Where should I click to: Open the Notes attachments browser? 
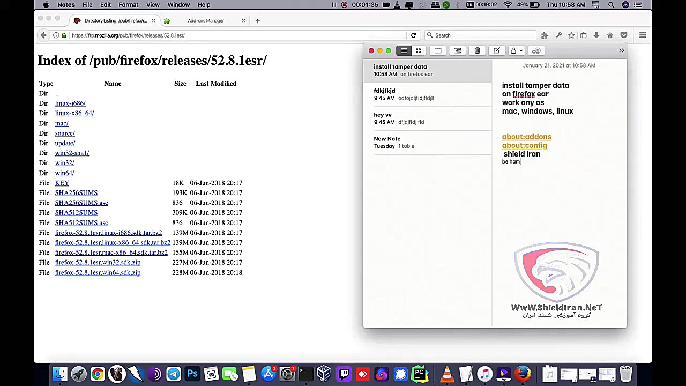point(458,50)
